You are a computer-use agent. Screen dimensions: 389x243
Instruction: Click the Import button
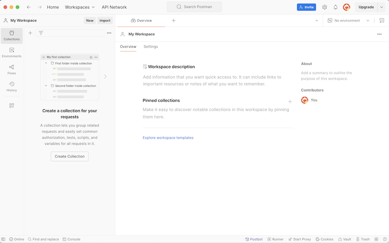[105, 20]
